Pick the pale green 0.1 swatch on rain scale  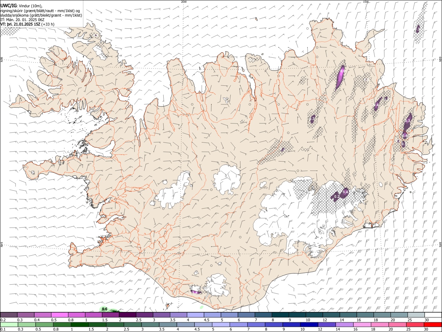pos(9,324)
